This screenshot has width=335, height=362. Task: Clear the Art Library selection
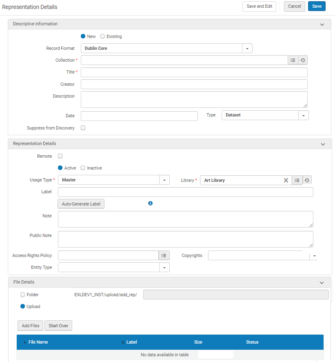(x=286, y=180)
